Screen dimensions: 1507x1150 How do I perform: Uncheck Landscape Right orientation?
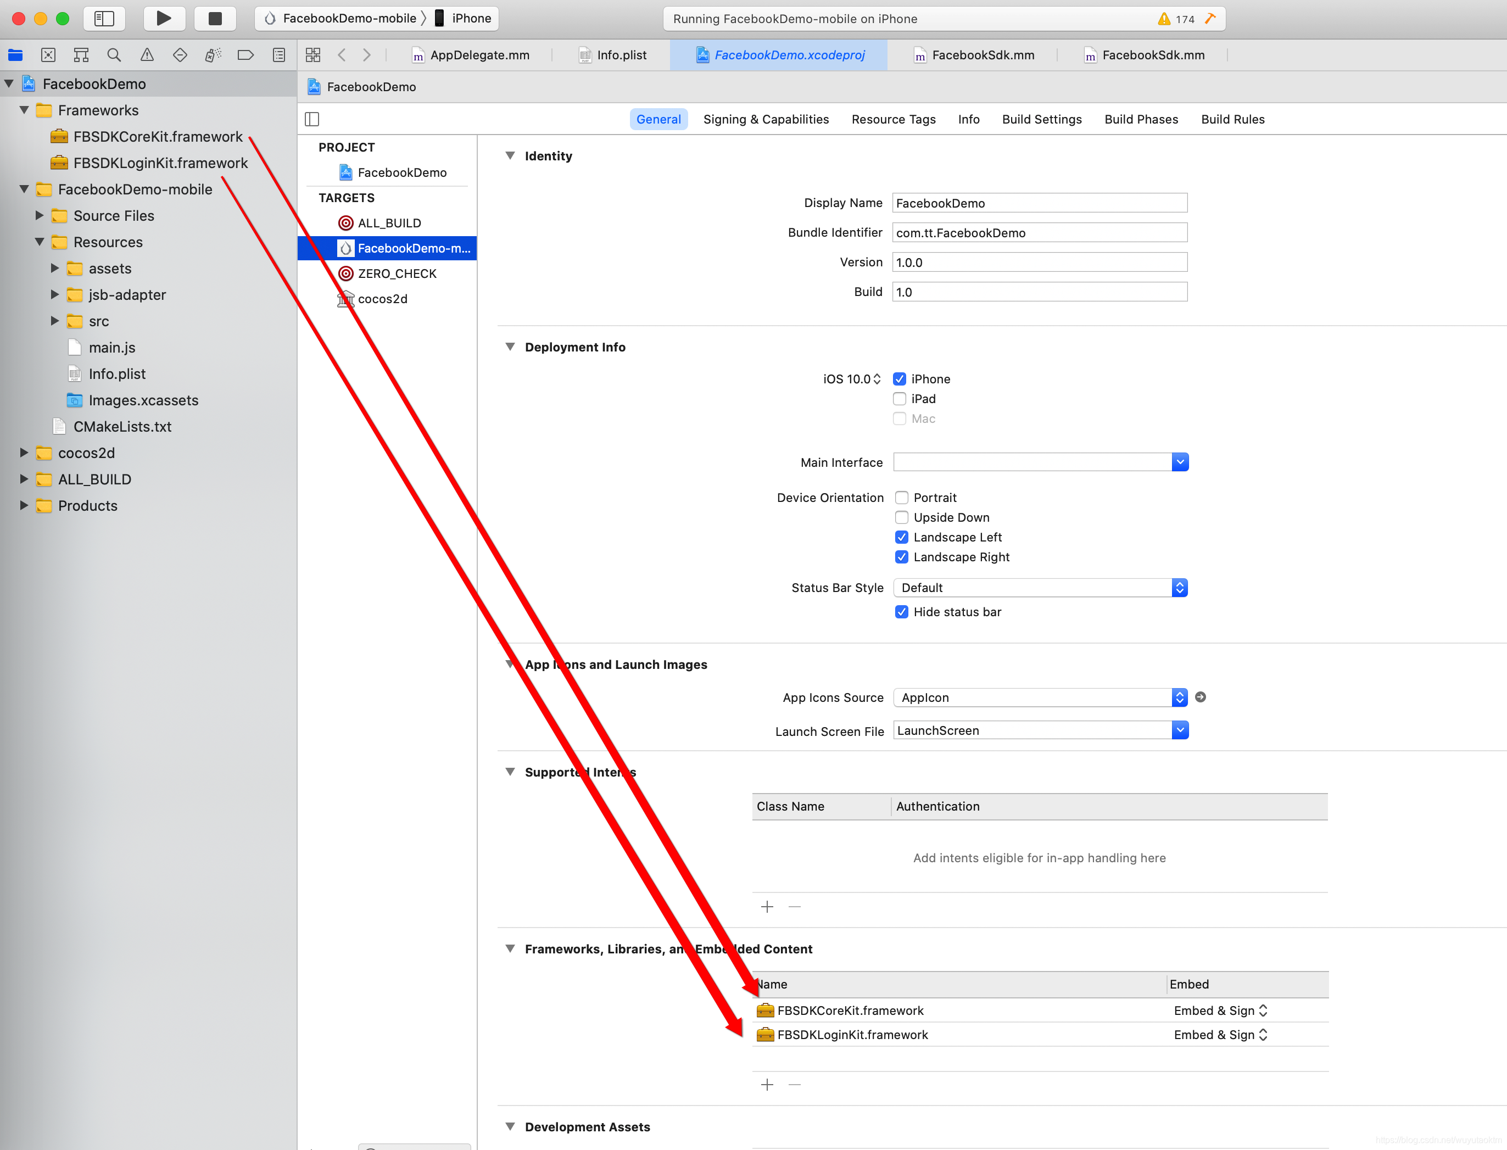coord(902,557)
